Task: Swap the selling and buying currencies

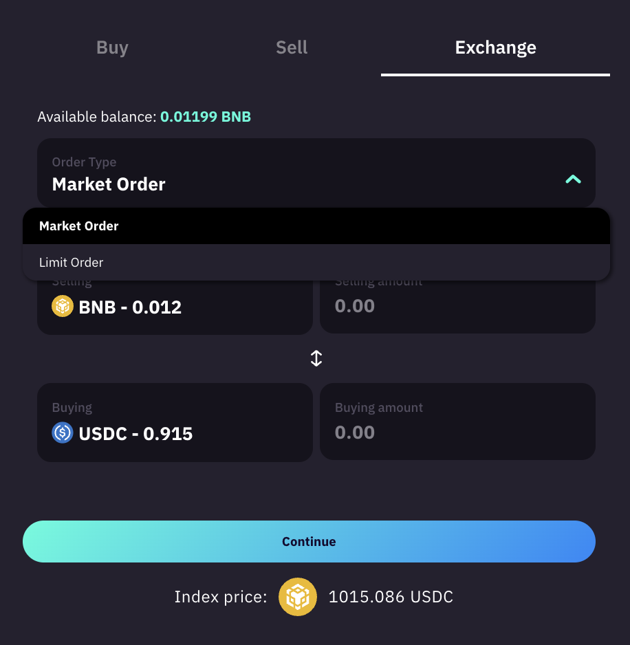Action: pos(316,358)
